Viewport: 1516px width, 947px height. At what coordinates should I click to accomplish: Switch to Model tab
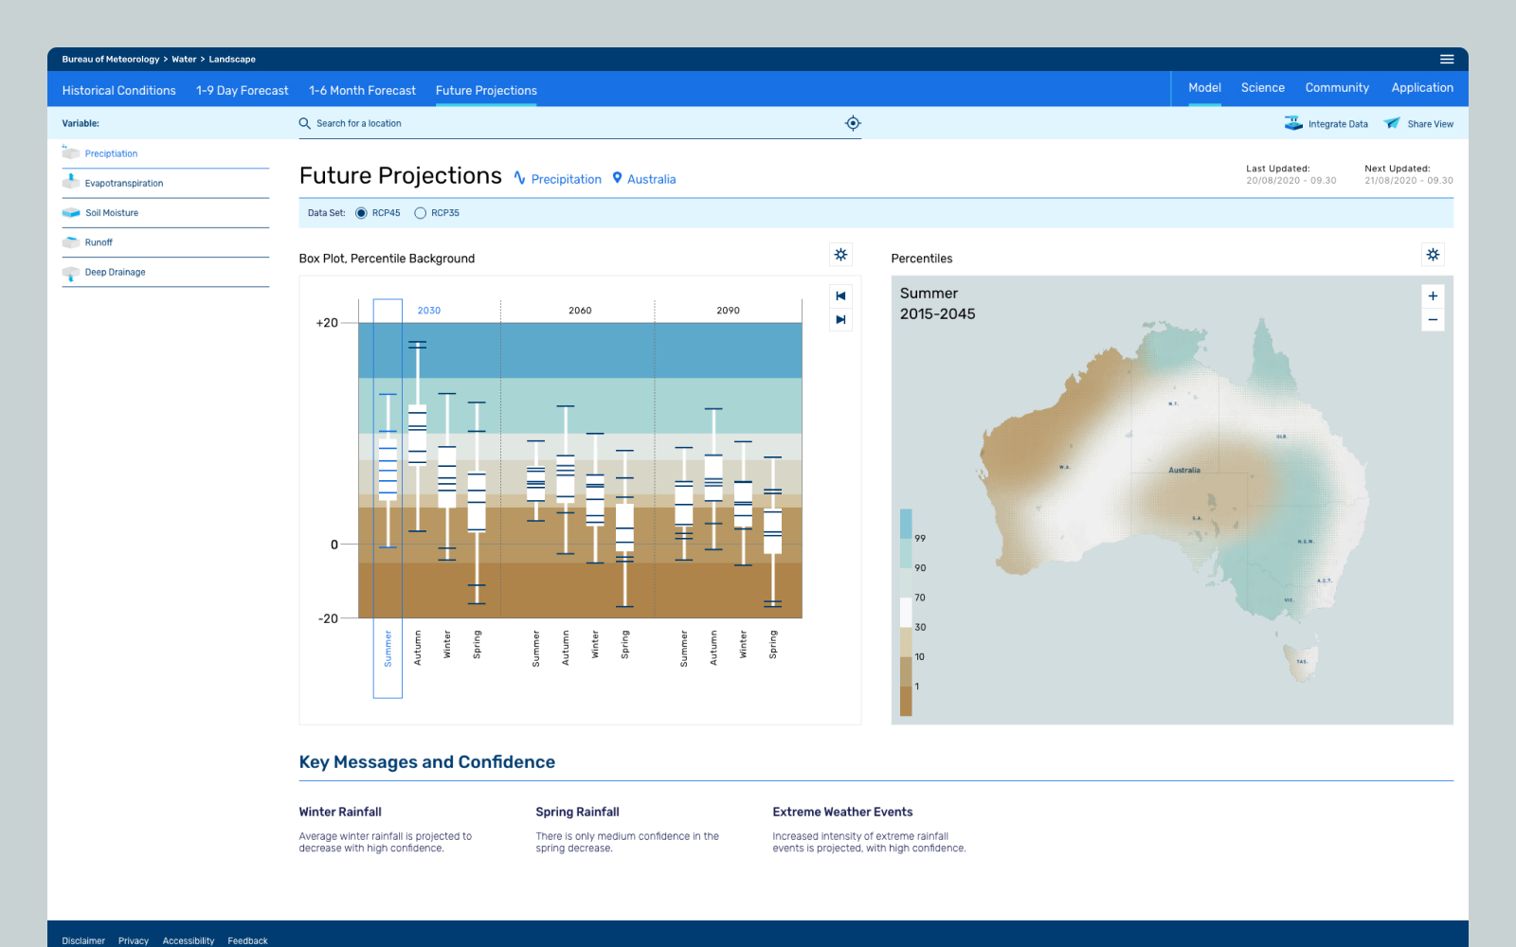coord(1204,87)
